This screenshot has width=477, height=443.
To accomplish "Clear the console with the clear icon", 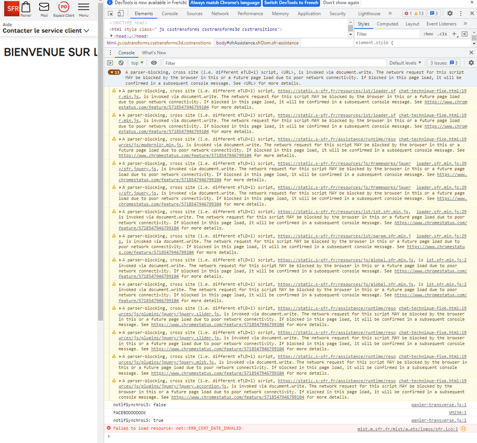I will pos(121,63).
